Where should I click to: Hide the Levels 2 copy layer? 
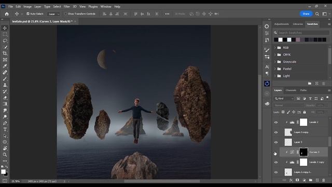coord(276,162)
